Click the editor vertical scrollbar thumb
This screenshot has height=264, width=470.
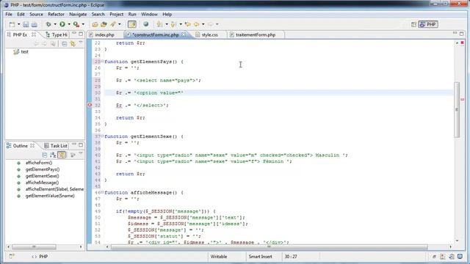457,110
